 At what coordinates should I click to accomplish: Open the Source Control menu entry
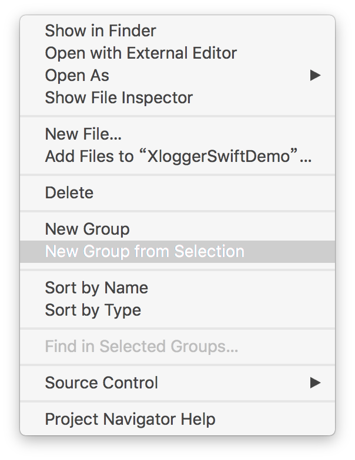coord(102,383)
